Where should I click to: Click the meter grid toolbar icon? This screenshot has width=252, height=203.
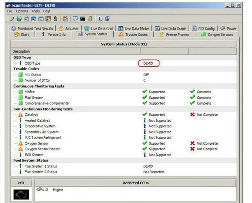coord(34,19)
